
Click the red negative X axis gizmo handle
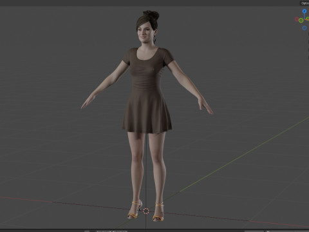297,19
